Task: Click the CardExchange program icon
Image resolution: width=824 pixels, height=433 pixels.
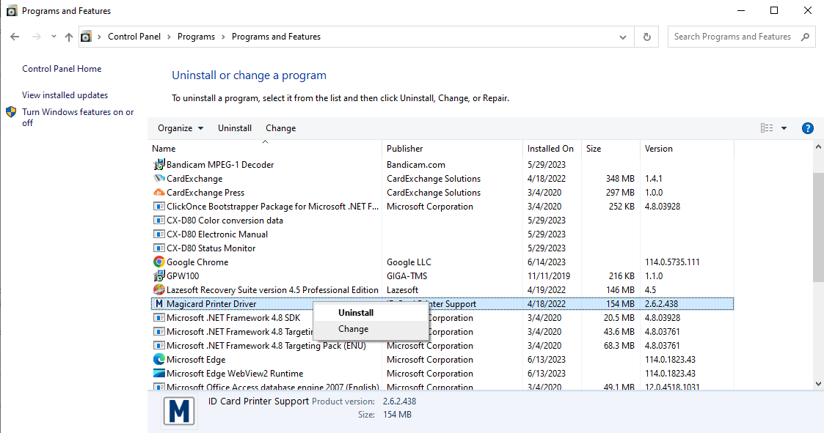Action: tap(158, 179)
